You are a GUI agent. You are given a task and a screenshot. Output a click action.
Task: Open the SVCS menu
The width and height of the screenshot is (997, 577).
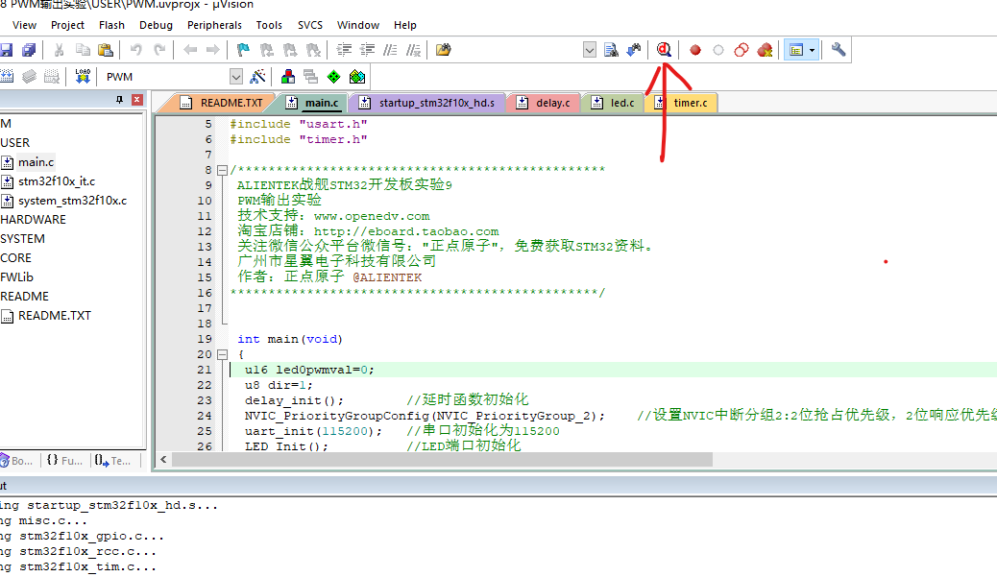click(x=310, y=25)
